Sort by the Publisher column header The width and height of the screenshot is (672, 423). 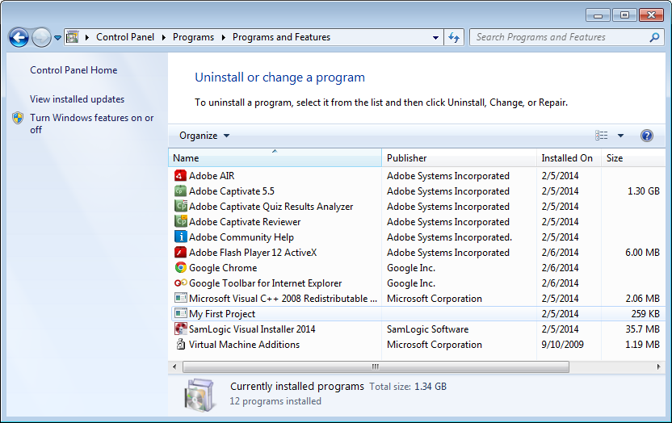(459, 158)
